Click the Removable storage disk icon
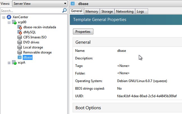This screenshot has height=114, width=182. [20, 52]
